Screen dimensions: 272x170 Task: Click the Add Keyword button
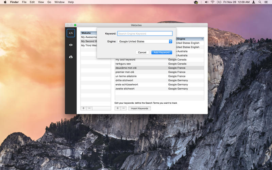(x=162, y=52)
